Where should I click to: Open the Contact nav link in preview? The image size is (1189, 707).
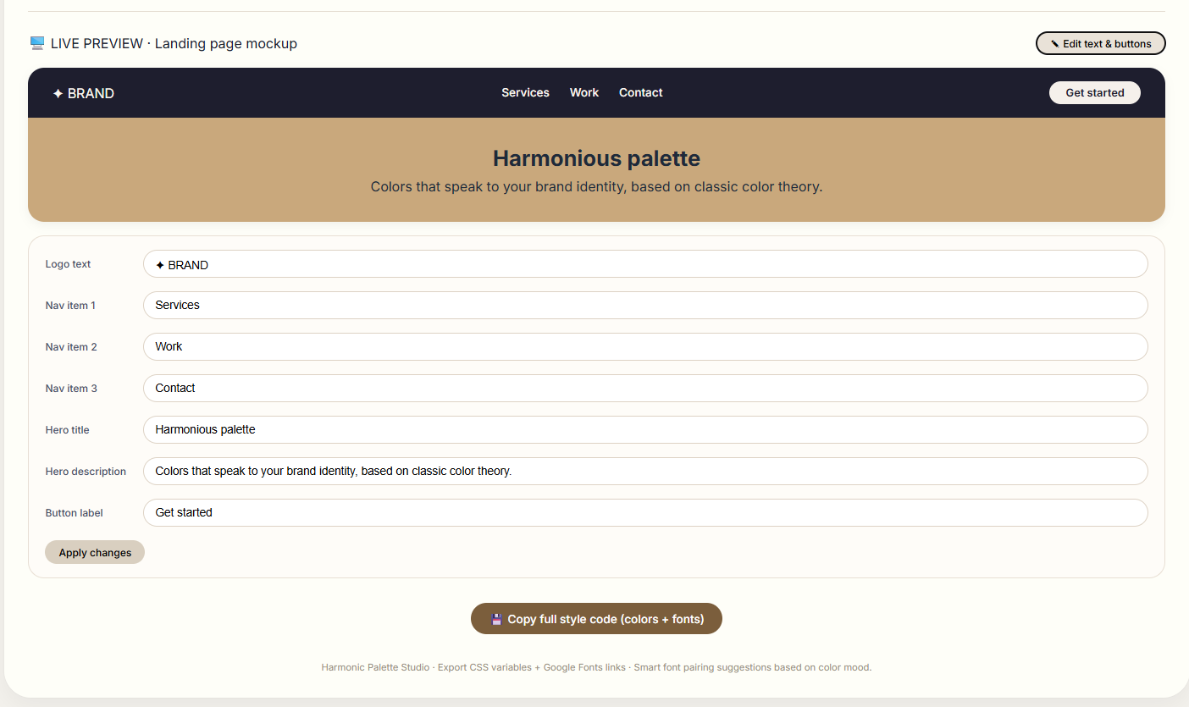641,92
